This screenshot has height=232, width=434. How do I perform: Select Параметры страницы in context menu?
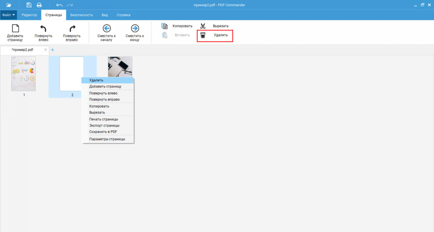tap(108, 139)
